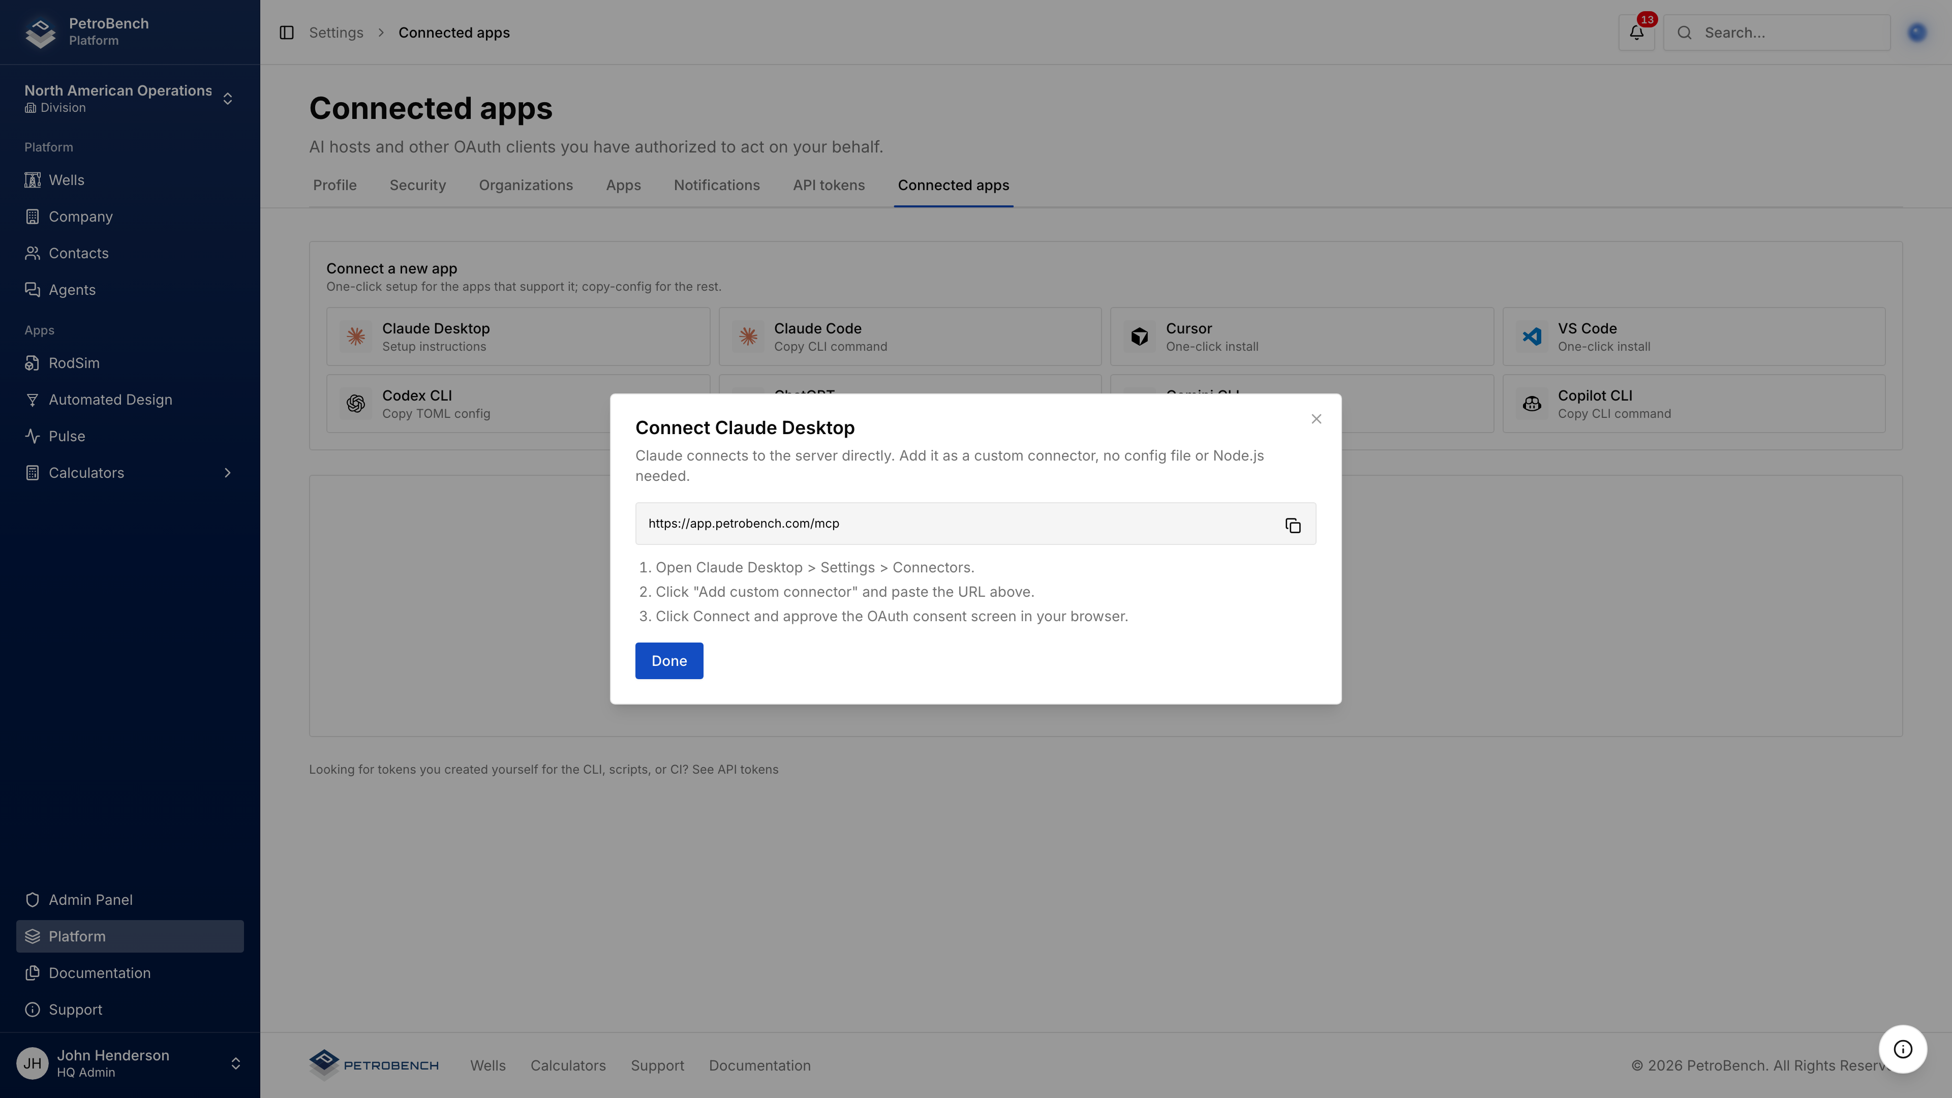Select the MCP server URL field
Viewport: 1952px width, 1098px height.
click(975, 524)
